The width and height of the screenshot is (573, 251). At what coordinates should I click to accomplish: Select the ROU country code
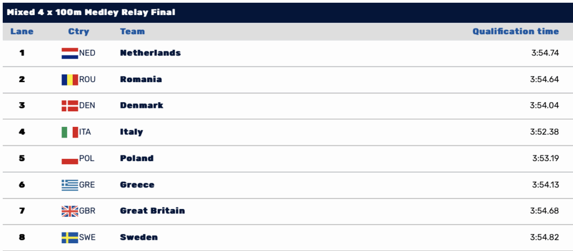point(87,79)
